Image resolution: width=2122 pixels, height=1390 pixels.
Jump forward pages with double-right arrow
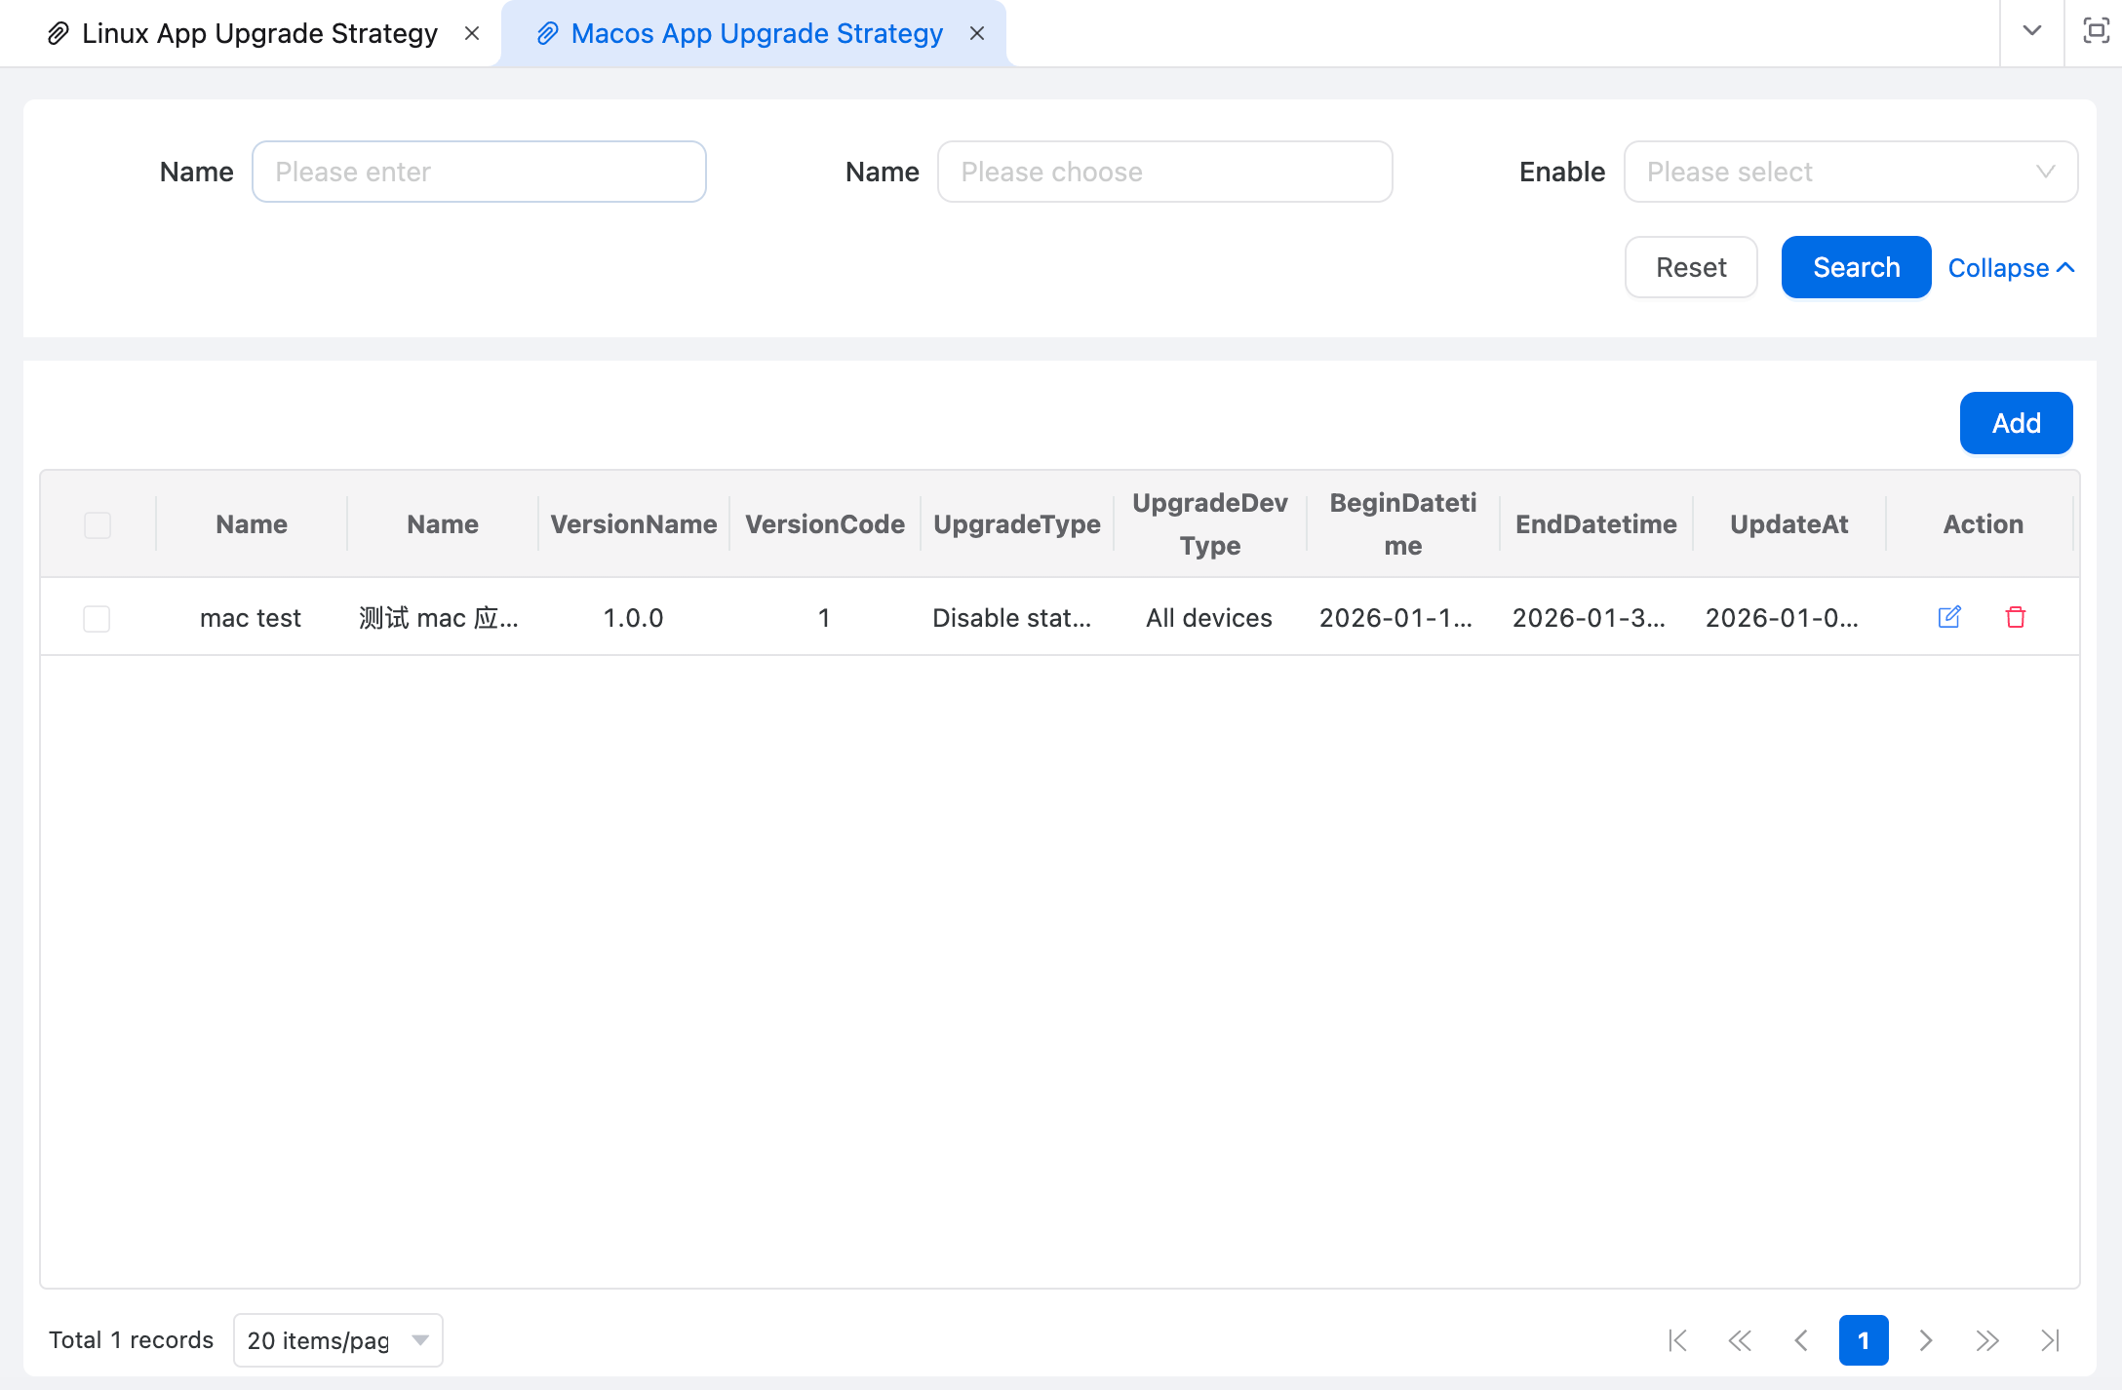pyautogui.click(x=1987, y=1340)
